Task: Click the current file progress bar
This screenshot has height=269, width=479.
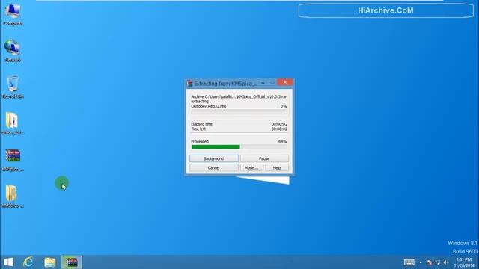Action: (239, 112)
